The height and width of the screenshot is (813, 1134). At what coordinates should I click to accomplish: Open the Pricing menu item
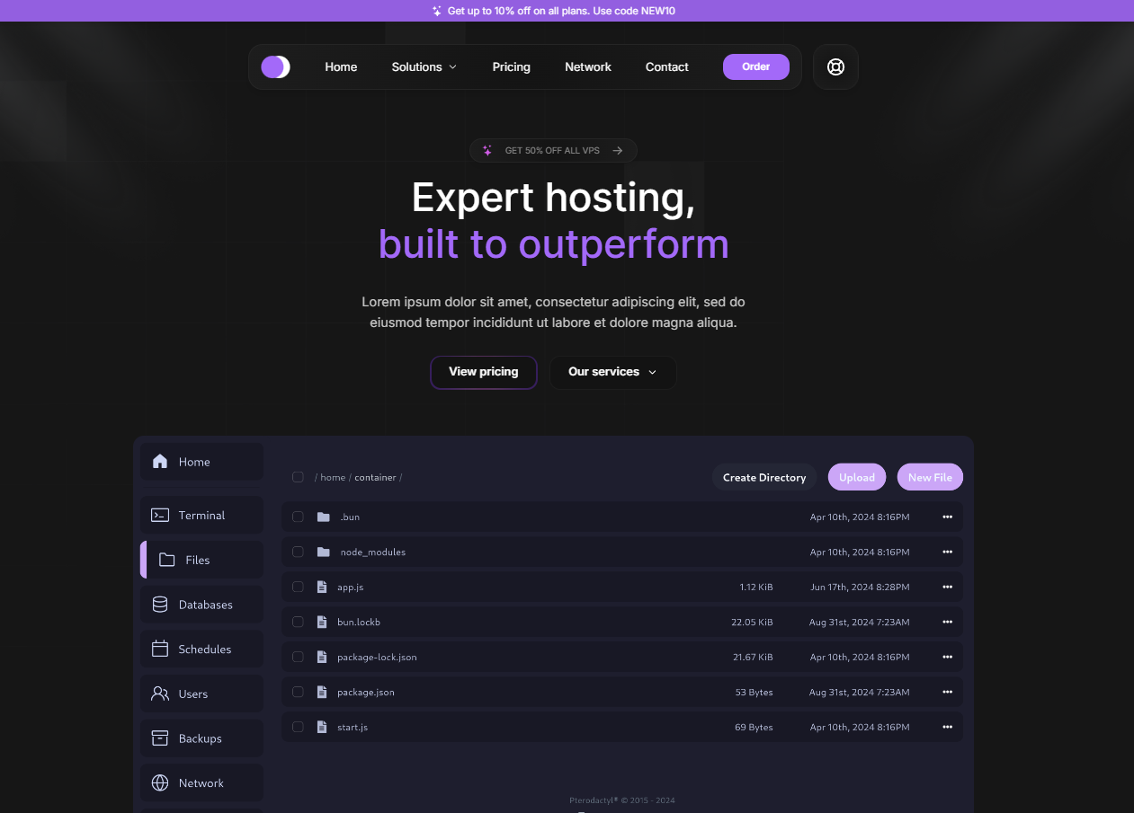click(511, 66)
